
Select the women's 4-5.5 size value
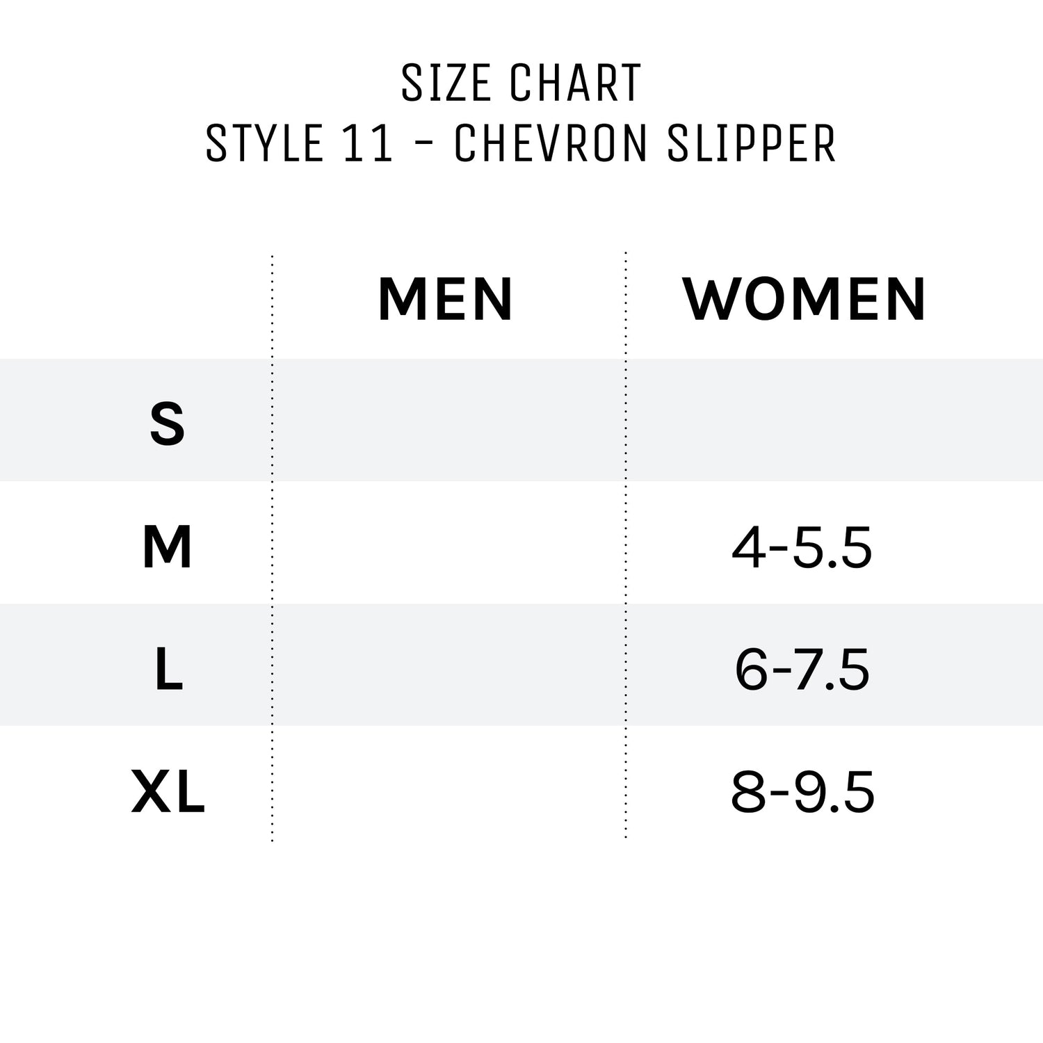point(802,548)
